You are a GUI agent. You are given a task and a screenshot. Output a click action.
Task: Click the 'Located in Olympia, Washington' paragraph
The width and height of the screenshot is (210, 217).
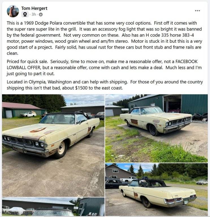[105, 85]
